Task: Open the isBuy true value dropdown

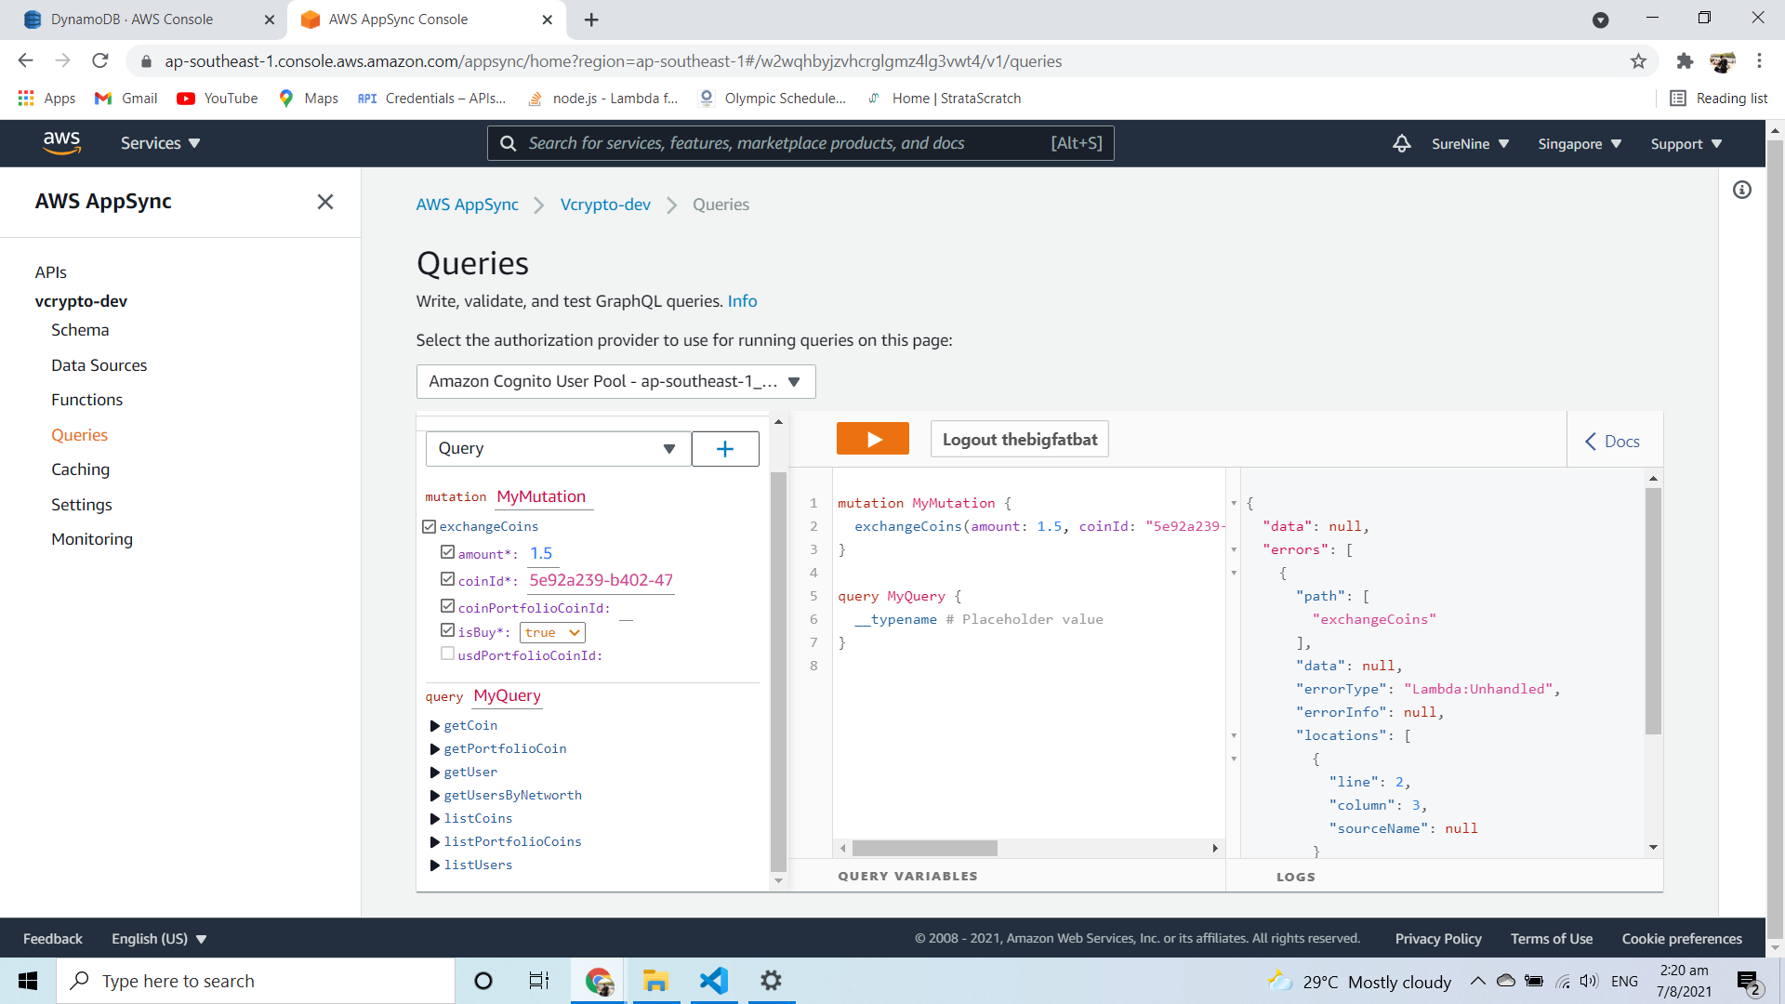Action: coord(552,632)
